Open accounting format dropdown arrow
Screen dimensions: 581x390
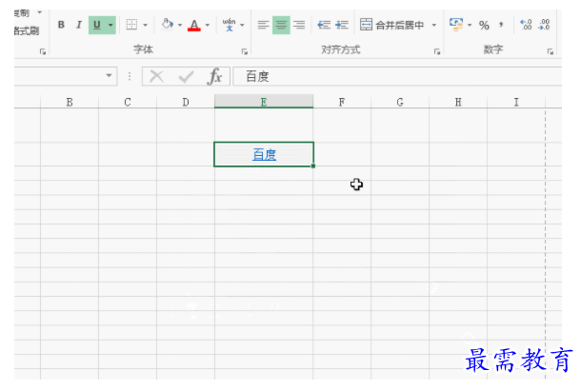tap(470, 25)
